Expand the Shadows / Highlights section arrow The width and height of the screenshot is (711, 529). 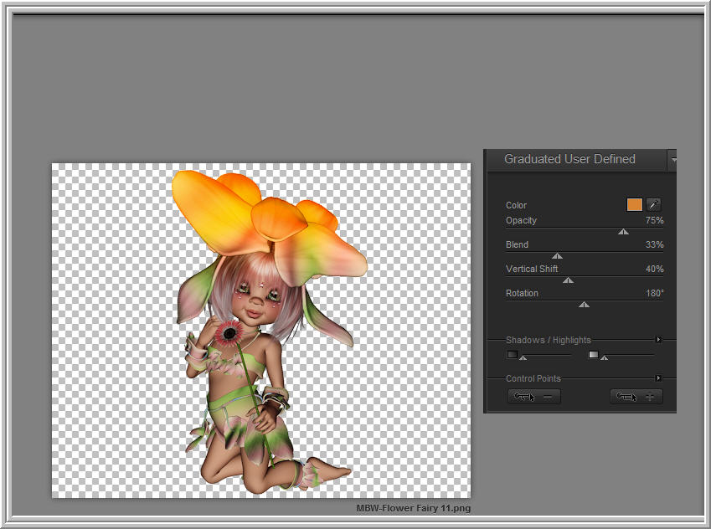(658, 340)
